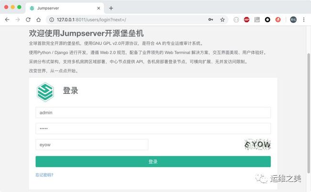
Task: Go back using the browser back arrow
Action: point(7,20)
